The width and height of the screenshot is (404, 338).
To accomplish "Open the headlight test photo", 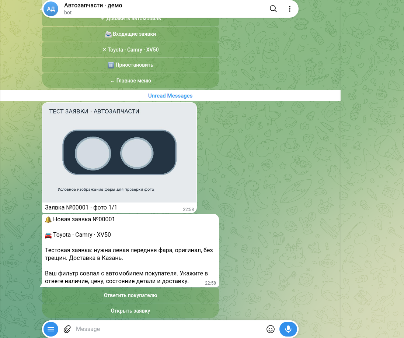I will click(119, 152).
